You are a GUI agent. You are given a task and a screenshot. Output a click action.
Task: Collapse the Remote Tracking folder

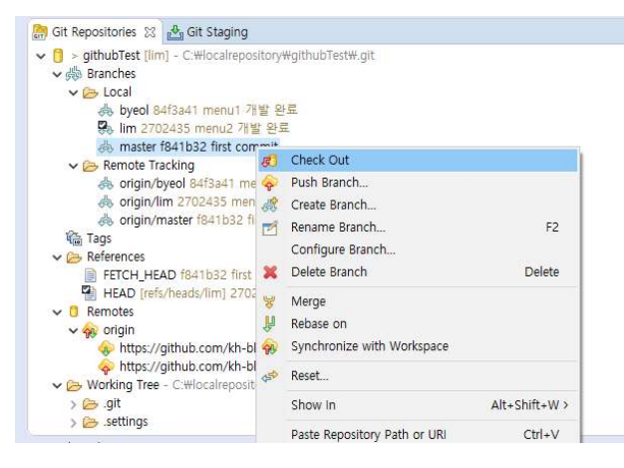(73, 166)
